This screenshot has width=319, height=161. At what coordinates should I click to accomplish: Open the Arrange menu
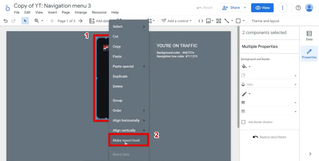coord(81,12)
